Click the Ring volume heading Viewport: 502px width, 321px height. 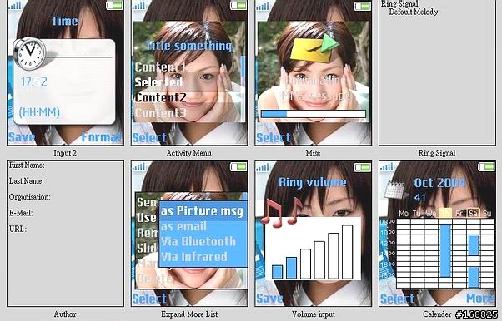click(x=313, y=182)
